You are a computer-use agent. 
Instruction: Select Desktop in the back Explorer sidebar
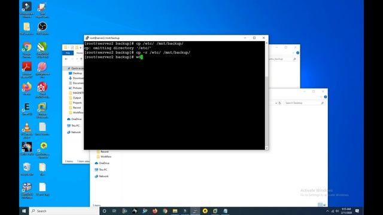click(75, 73)
